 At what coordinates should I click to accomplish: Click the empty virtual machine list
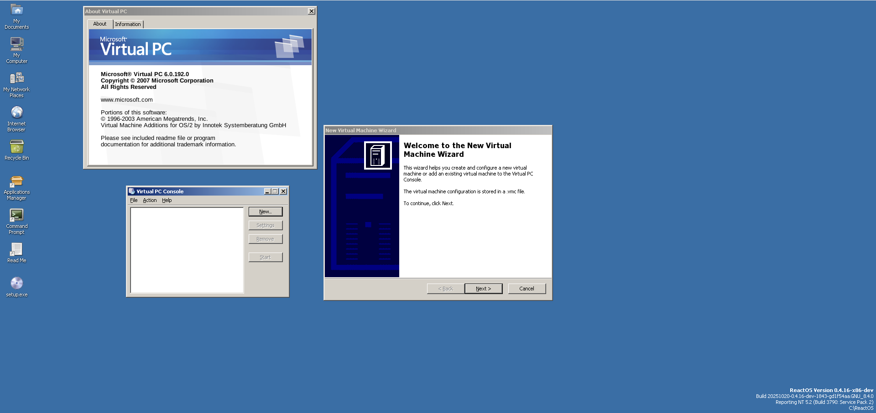point(187,250)
